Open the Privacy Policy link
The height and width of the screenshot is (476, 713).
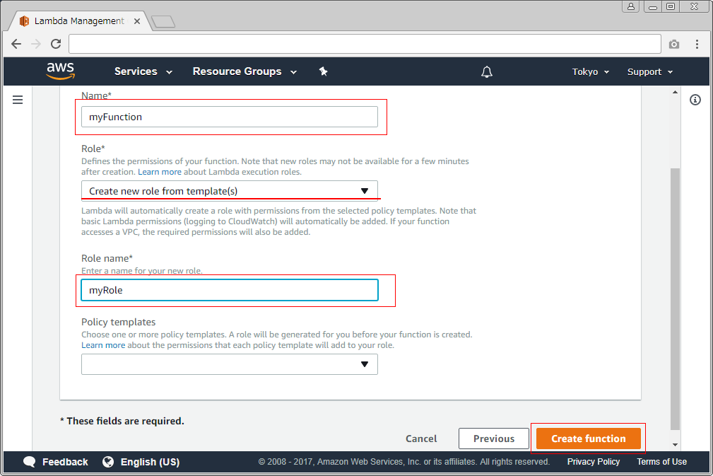[x=594, y=461]
